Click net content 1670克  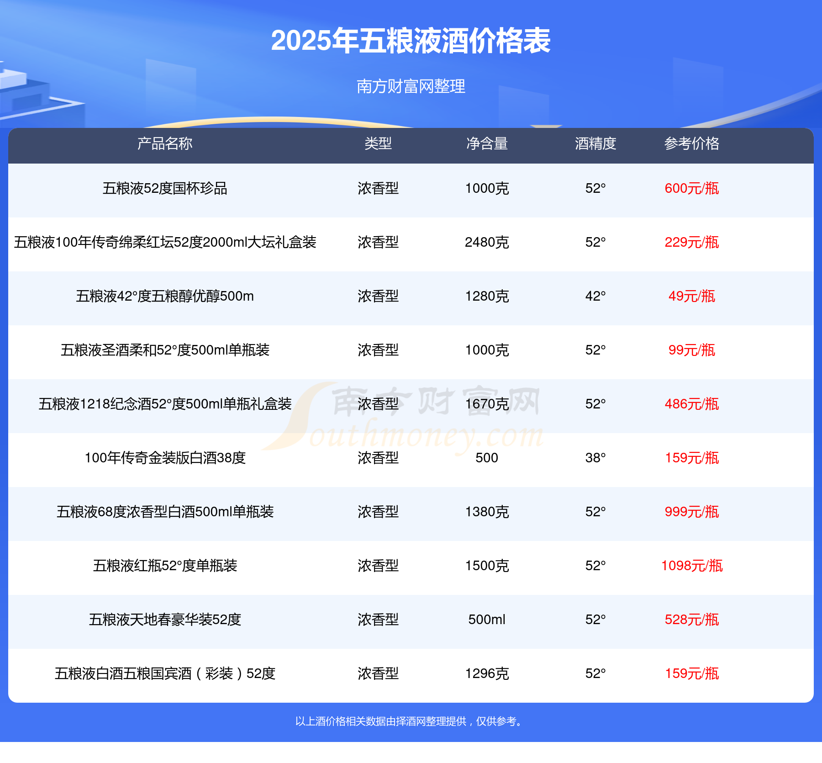[487, 404]
